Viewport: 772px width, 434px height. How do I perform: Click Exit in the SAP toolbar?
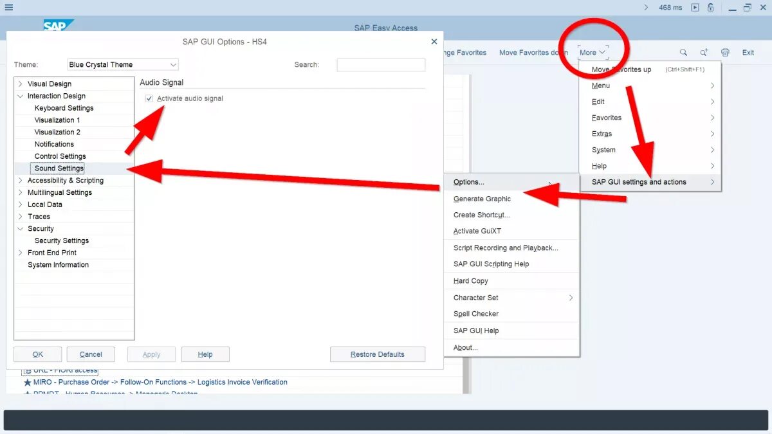[x=748, y=53]
